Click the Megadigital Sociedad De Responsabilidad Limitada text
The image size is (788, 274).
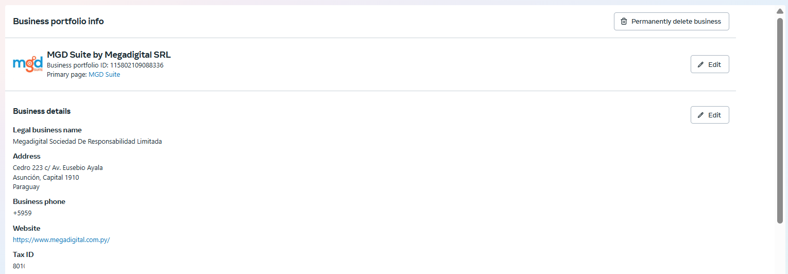(x=87, y=141)
